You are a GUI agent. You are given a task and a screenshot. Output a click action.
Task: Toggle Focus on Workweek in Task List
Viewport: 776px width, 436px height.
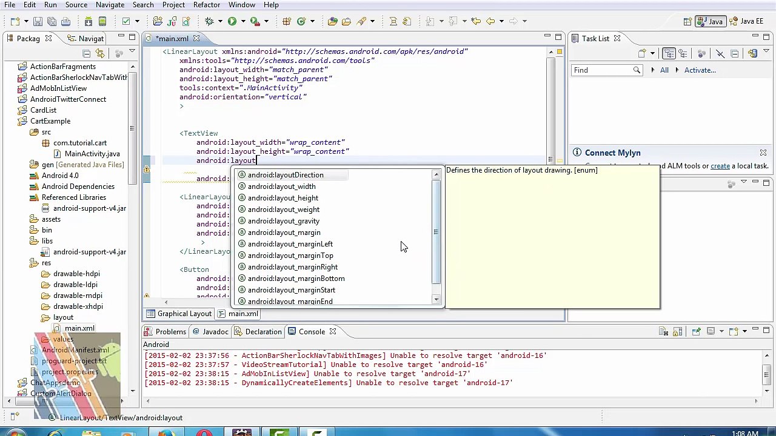coord(702,53)
